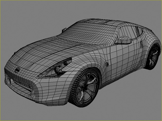The height and width of the screenshot is (121, 162).
Task: Click the side skirt below the door
Action: pos(121,77)
